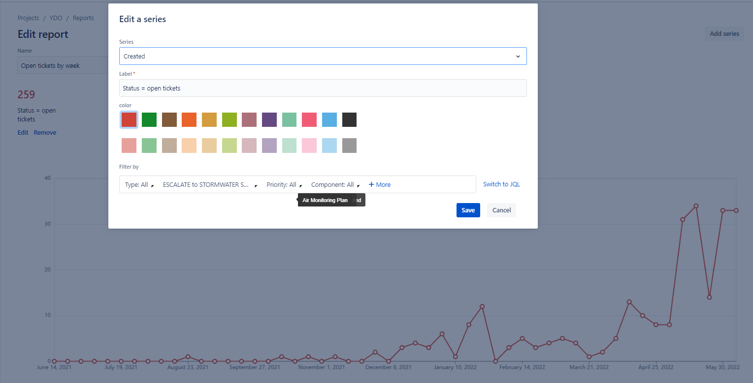Expand the Priority: All filter
The height and width of the screenshot is (383, 753).
tap(285, 185)
